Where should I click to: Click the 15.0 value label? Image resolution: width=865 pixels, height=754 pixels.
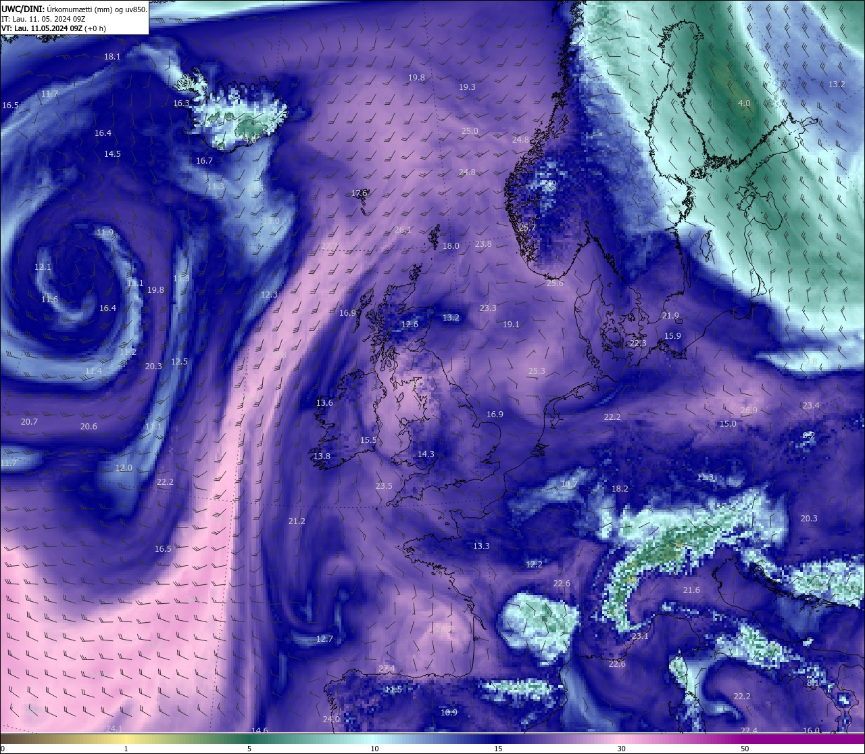728,424
